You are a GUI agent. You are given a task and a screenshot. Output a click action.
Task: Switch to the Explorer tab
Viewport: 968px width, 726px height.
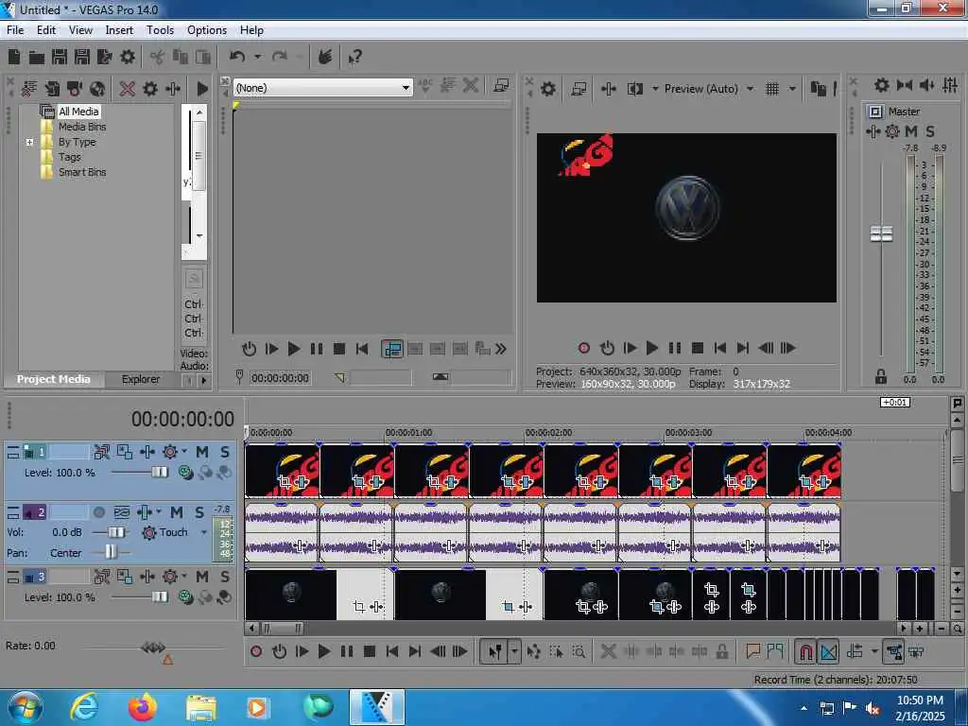coord(141,379)
